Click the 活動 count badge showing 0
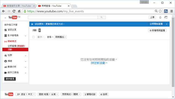 coord(40,30)
